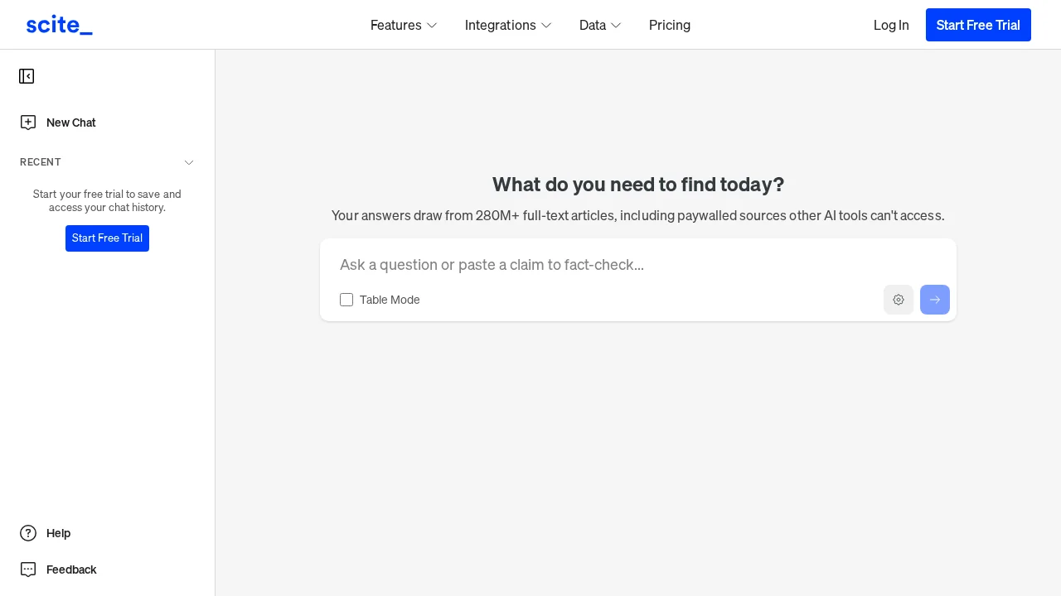
Task: Select Pricing in the navigation
Action: click(x=670, y=25)
